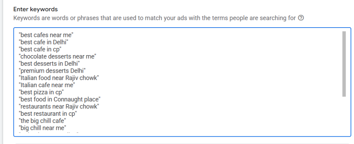Click the "Italian cafe near me" line
The width and height of the screenshot is (354, 144).
pyautogui.click(x=47, y=85)
